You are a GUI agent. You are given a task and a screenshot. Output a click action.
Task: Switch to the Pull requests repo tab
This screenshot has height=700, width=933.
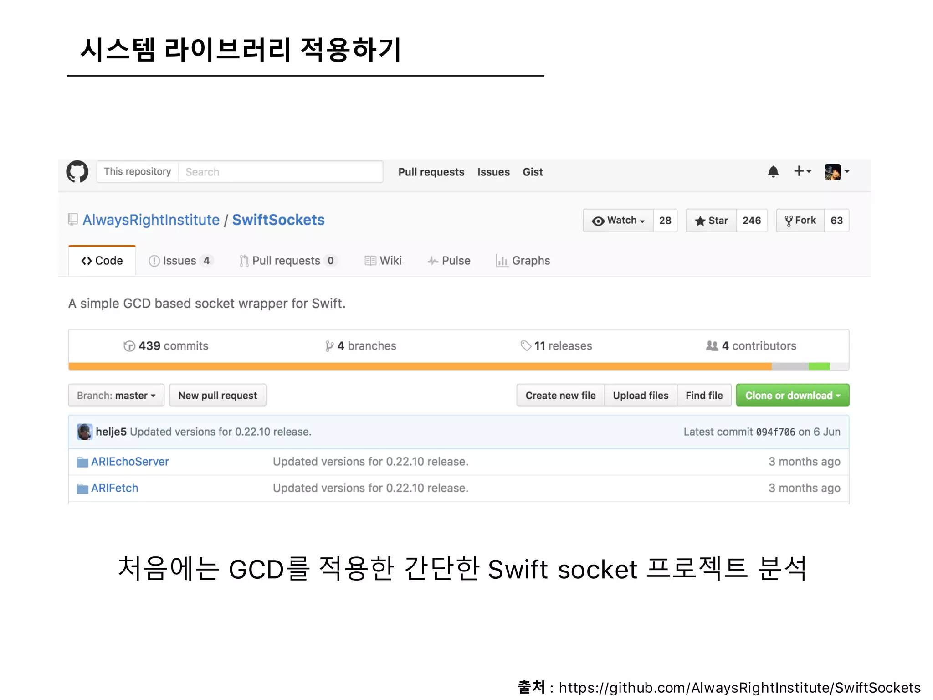(287, 261)
